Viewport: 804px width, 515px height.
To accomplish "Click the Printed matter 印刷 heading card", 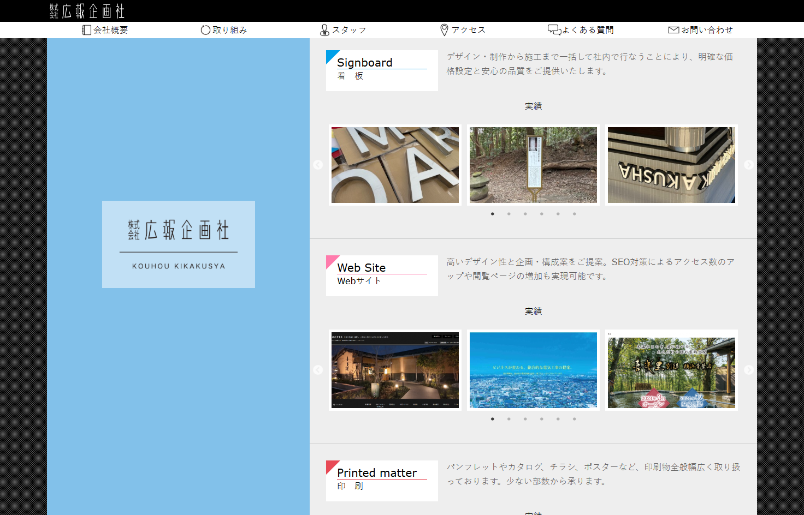I will (x=382, y=481).
